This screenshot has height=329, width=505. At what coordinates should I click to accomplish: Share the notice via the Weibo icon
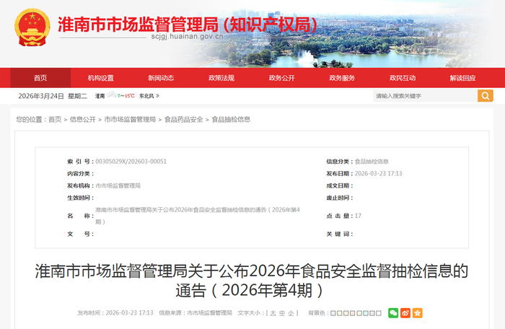click(x=405, y=313)
